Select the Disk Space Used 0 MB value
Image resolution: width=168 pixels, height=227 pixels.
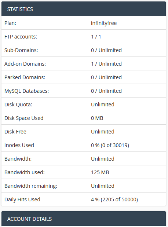[97, 118]
